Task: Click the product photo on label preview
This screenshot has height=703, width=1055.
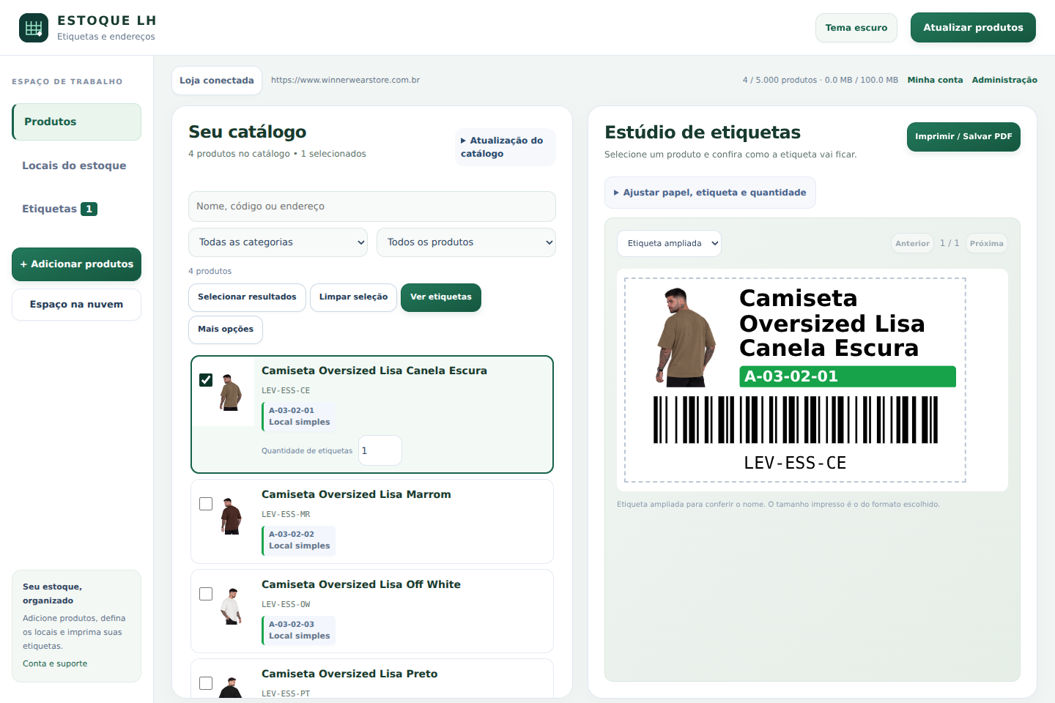Action: click(x=685, y=337)
